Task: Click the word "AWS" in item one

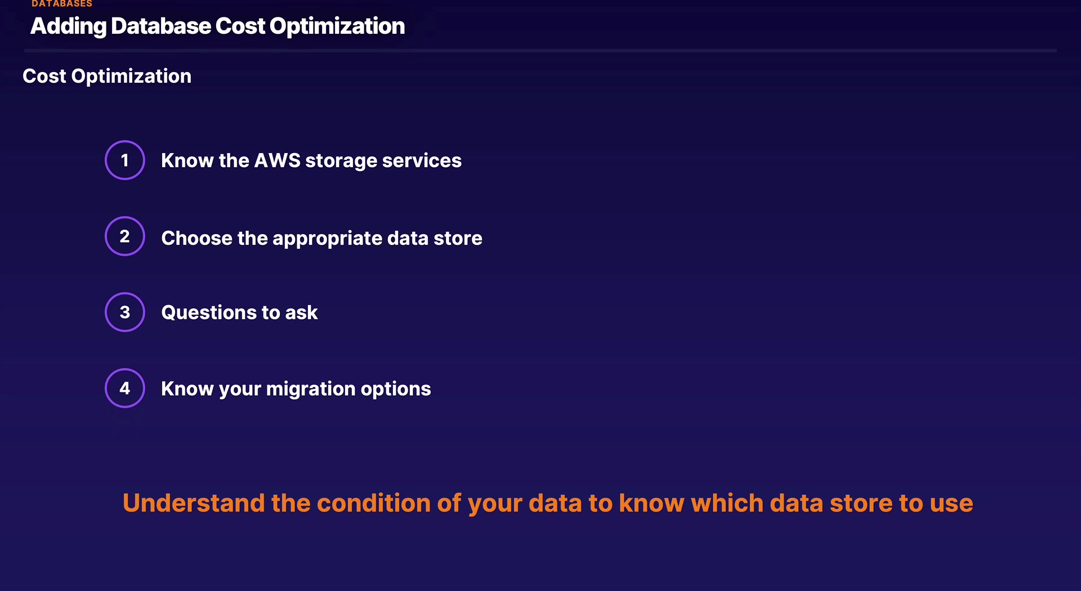Action: 277,161
